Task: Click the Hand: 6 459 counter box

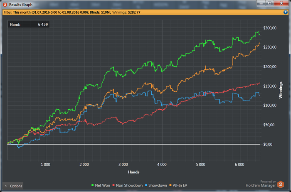Action: 29,24
